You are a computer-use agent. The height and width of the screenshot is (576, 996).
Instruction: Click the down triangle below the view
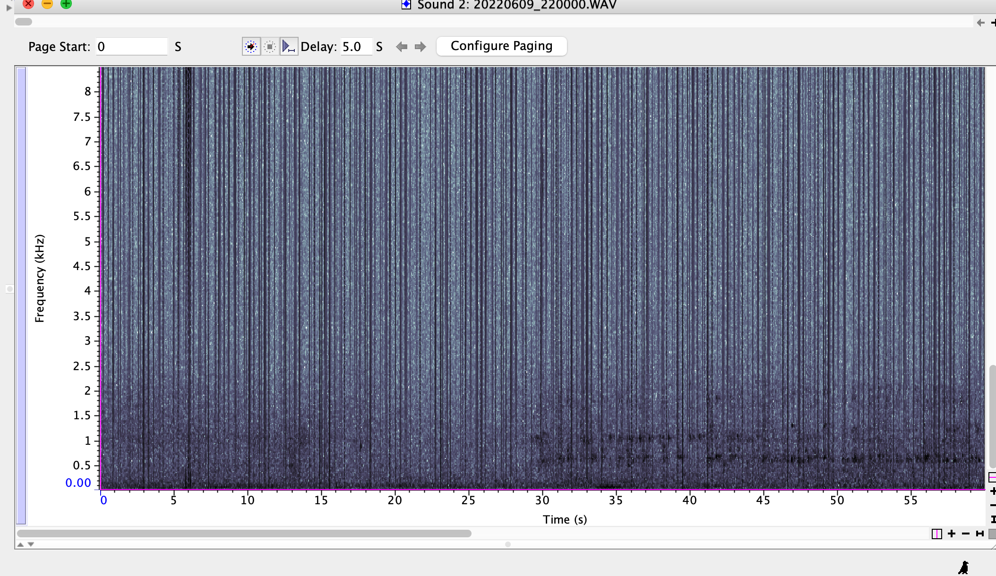point(31,544)
